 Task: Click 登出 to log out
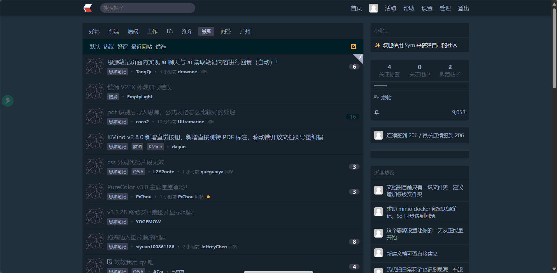pyautogui.click(x=463, y=8)
